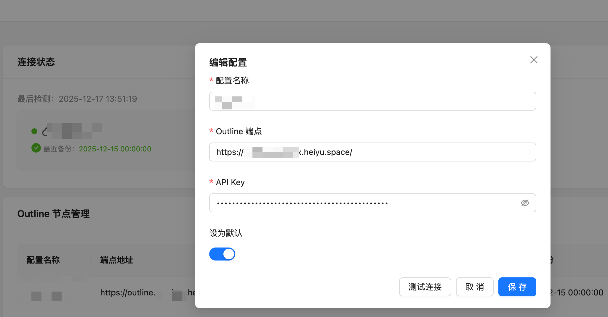The height and width of the screenshot is (317, 608).
Task: Select the 最近备份 date 2025-12-15 00:00:00
Action: point(115,149)
